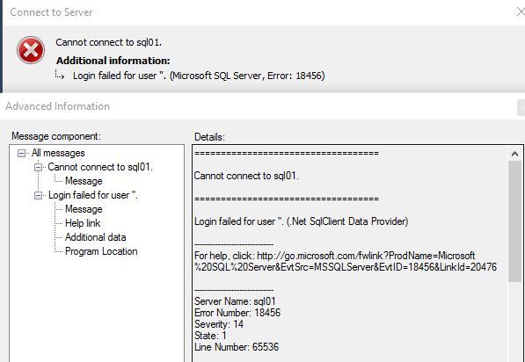
Task: Collapse the Login failed for user node
Action: [39, 195]
